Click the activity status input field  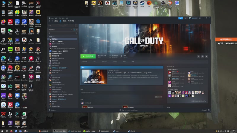[x=121, y=93]
